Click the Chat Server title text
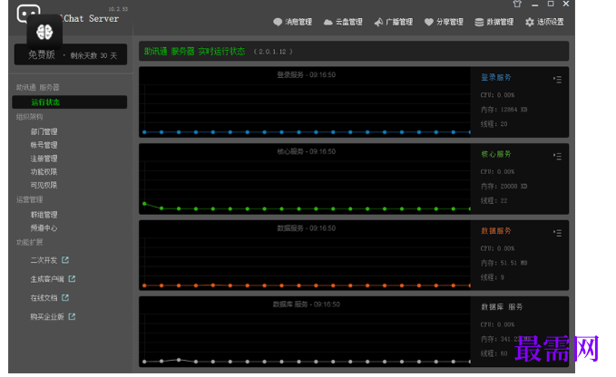 (91, 18)
